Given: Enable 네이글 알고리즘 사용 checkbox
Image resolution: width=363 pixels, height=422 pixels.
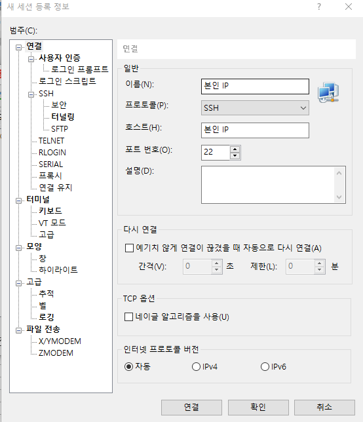Looking at the screenshot, I should (x=128, y=316).
